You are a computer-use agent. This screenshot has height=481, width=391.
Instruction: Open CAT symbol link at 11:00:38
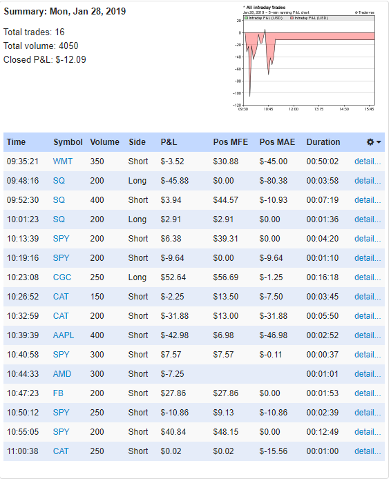[x=61, y=451]
